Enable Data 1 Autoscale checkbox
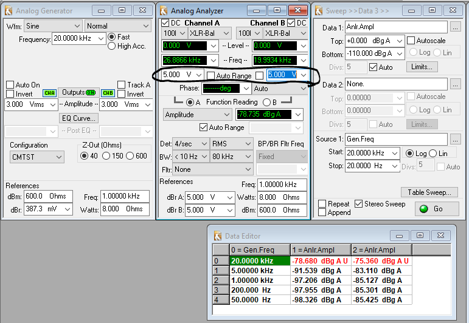This screenshot has height=323, width=469. (411, 40)
